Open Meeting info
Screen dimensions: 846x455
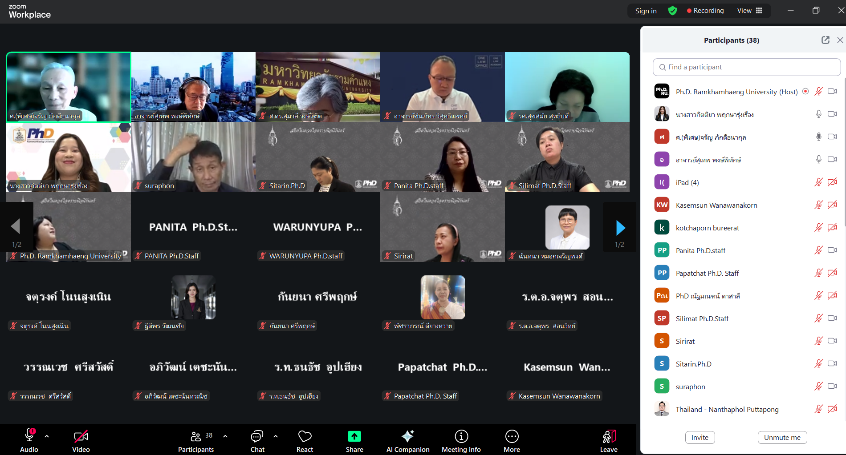[x=461, y=441]
